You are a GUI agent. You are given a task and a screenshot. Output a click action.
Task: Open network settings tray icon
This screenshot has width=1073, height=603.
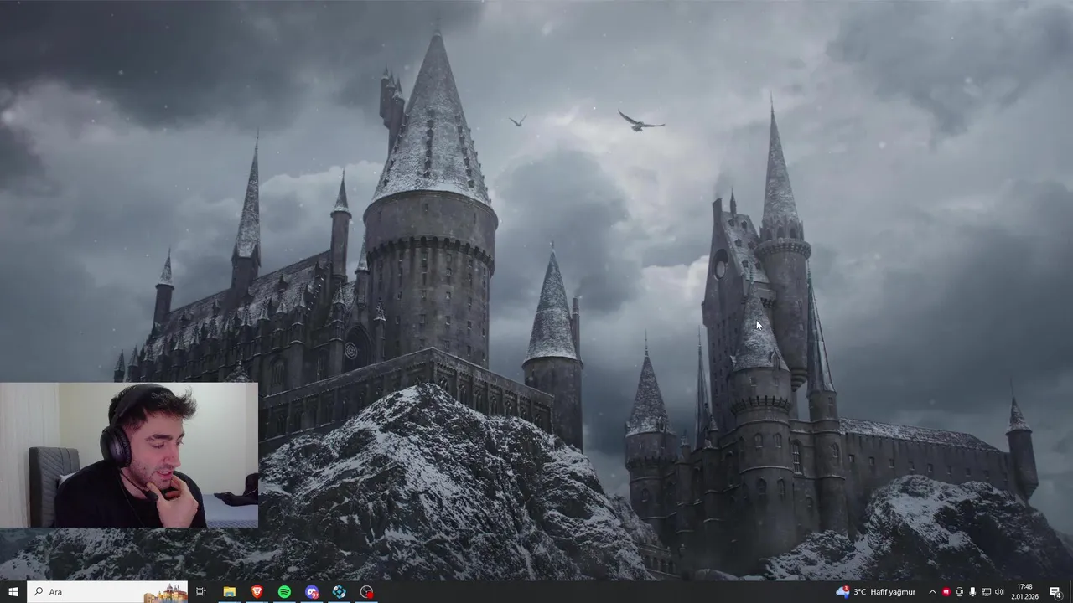986,592
